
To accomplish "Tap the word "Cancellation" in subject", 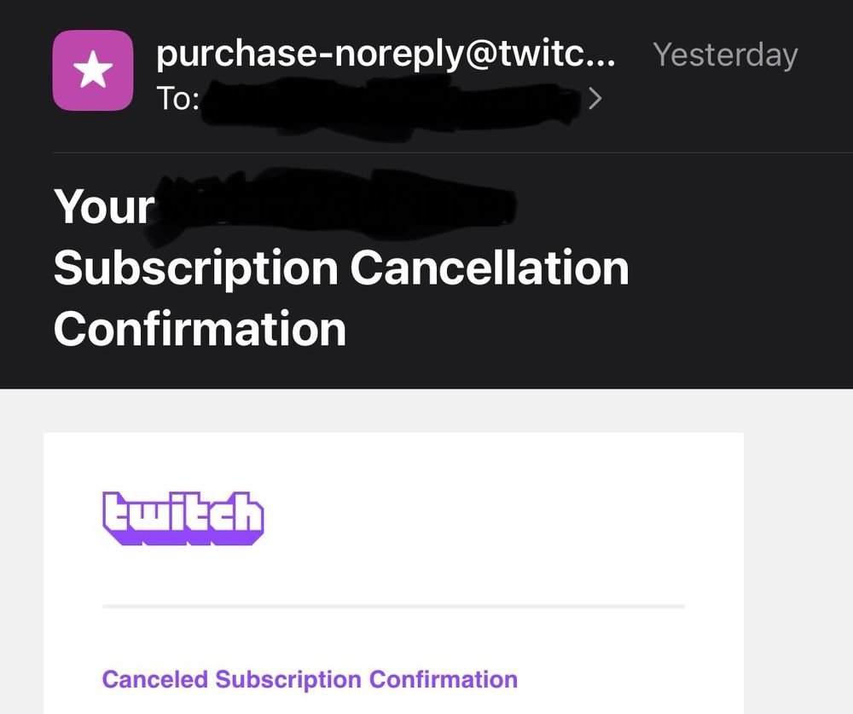I will pos(489,268).
